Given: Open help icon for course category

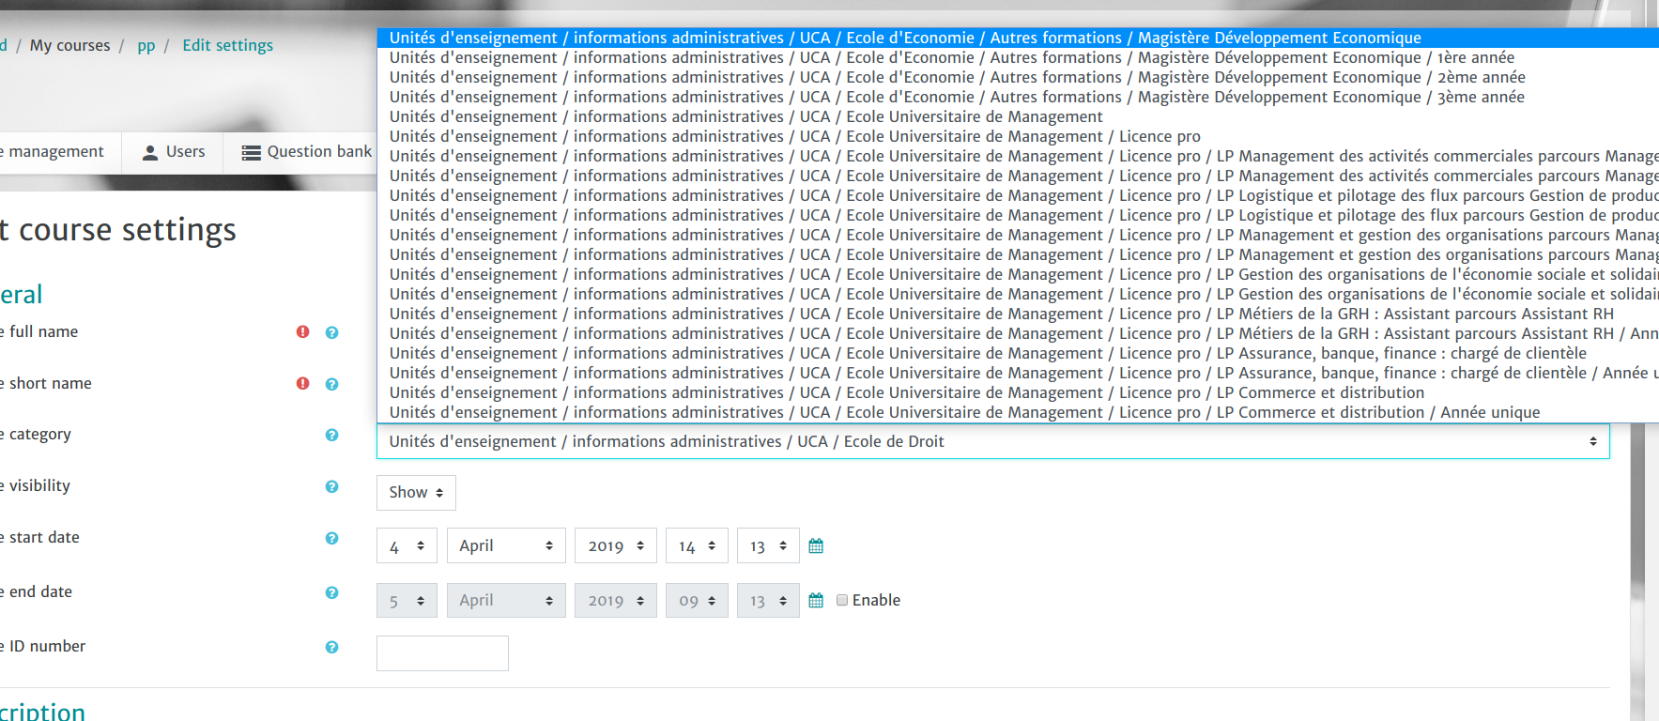Looking at the screenshot, I should point(331,435).
